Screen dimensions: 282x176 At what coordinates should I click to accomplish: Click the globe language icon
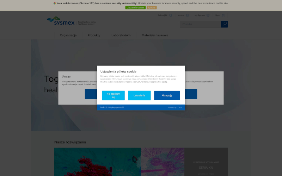pos(171,15)
